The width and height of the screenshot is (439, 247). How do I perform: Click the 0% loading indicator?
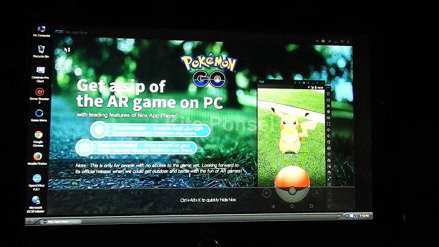tap(75, 184)
